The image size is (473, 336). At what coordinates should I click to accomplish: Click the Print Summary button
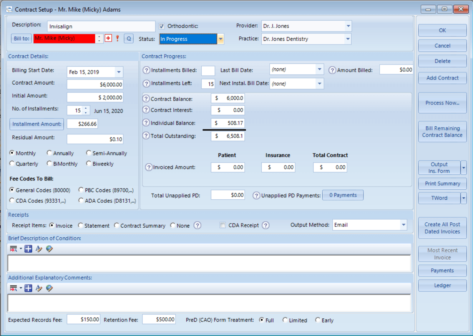pyautogui.click(x=442, y=184)
